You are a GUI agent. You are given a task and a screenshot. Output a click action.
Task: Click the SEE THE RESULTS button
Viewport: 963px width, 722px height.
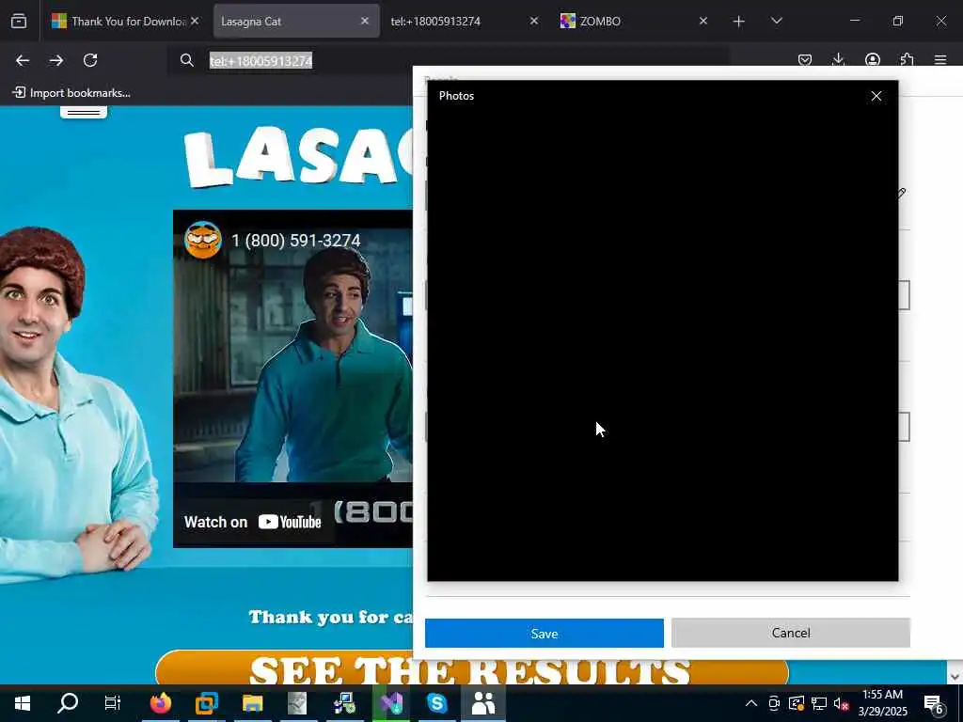[472, 669]
